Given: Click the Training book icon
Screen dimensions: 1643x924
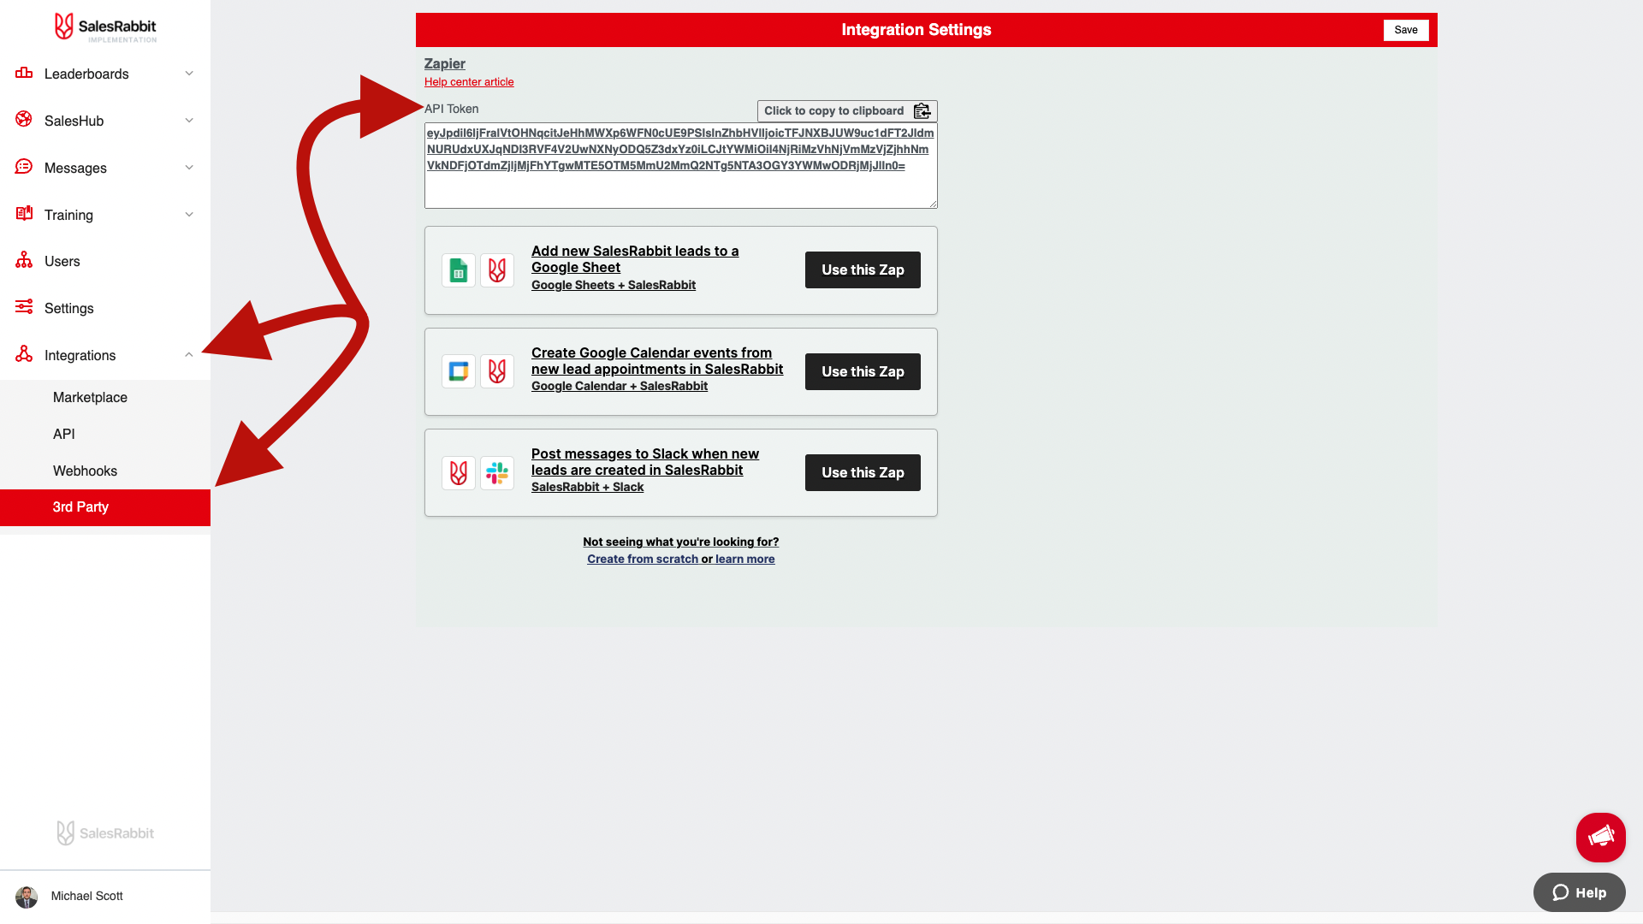Looking at the screenshot, I should point(24,214).
